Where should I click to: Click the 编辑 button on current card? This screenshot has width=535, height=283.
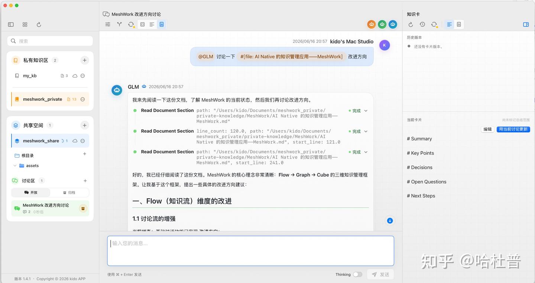[x=487, y=129]
